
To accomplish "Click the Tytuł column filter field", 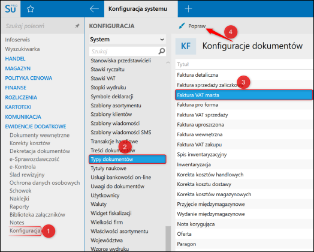I will (244, 64).
